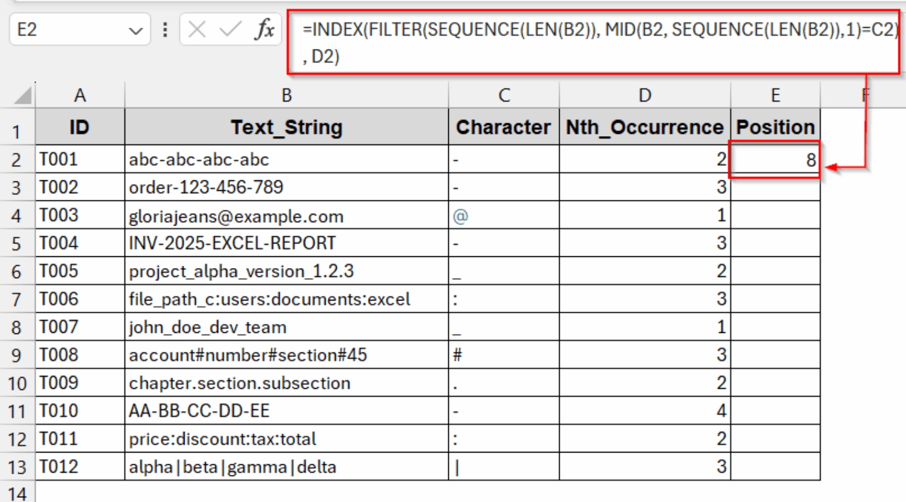The width and height of the screenshot is (906, 502).
Task: Open the Name Box dropdown arrow
Action: [x=136, y=29]
